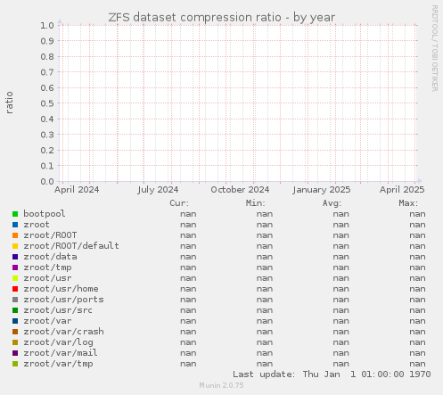443x395 pixels.
Task: Click the zroot/data legend label
Action: point(50,257)
